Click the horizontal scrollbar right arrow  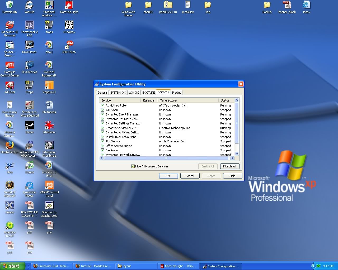pyautogui.click(x=232, y=158)
